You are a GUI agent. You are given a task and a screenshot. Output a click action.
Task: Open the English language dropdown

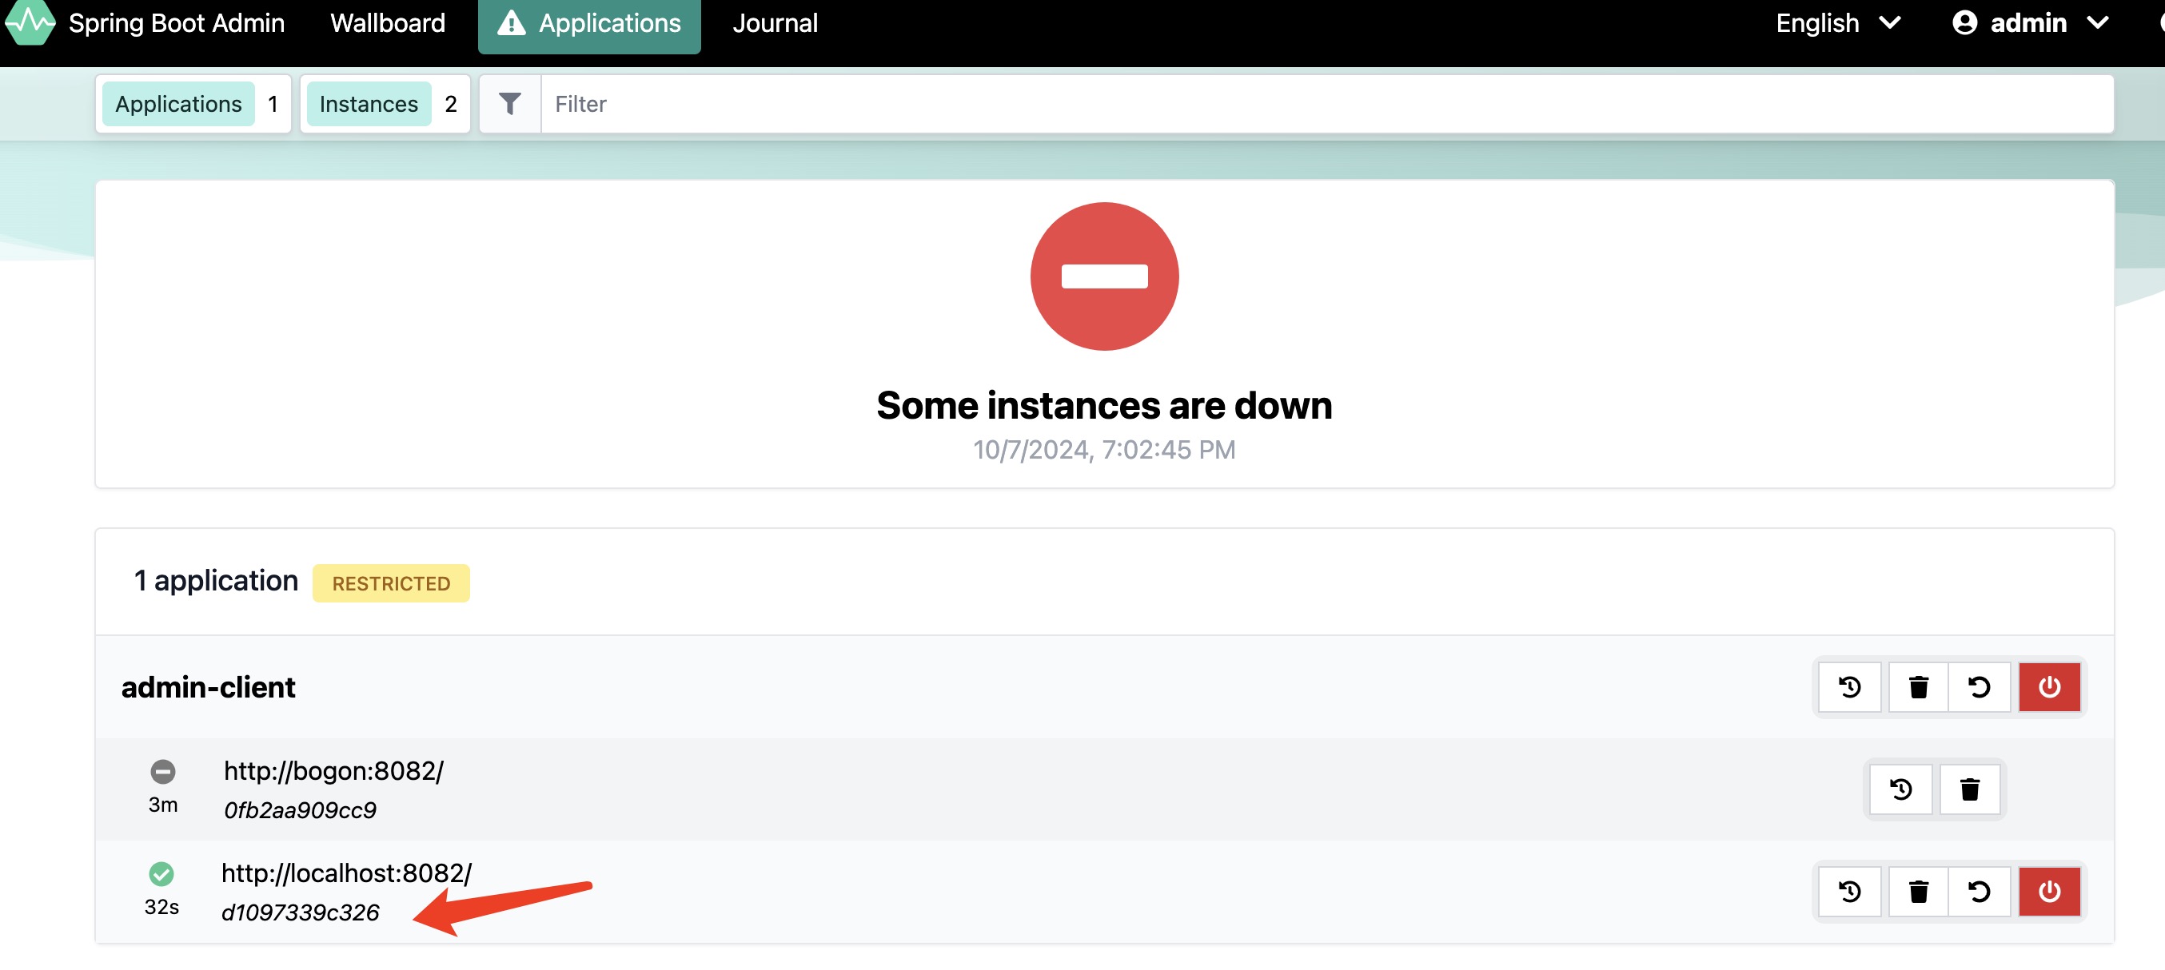click(1837, 22)
